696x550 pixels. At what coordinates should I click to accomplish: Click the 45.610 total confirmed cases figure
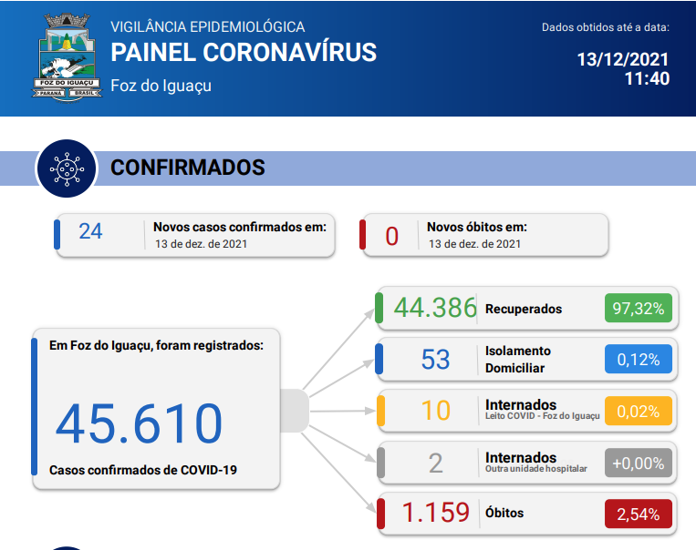coord(139,423)
